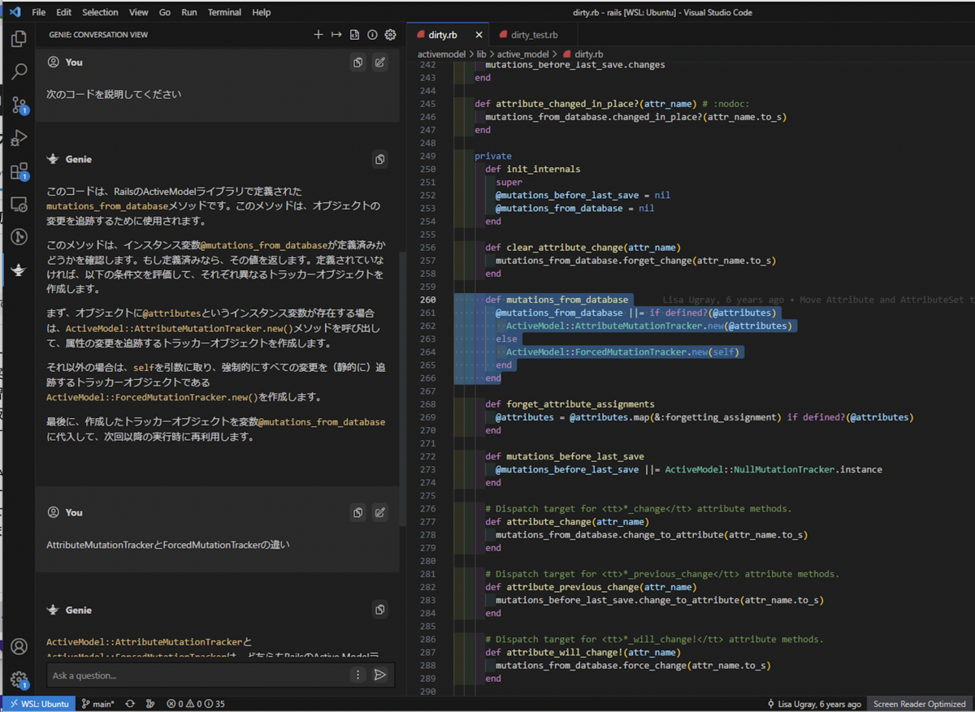Screen dimensions: 975x712
Task: Copy the second Genie response
Action: pos(379,611)
